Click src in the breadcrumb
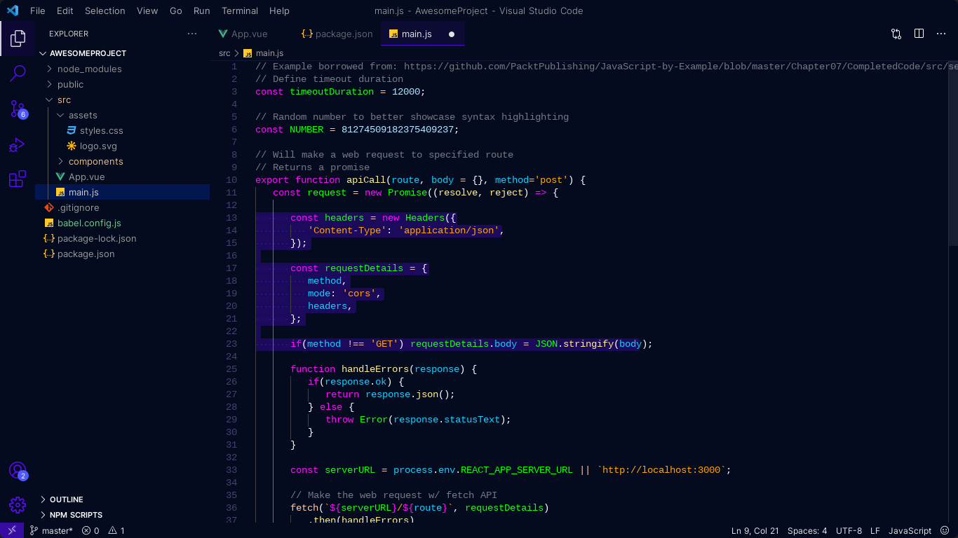 [x=224, y=53]
